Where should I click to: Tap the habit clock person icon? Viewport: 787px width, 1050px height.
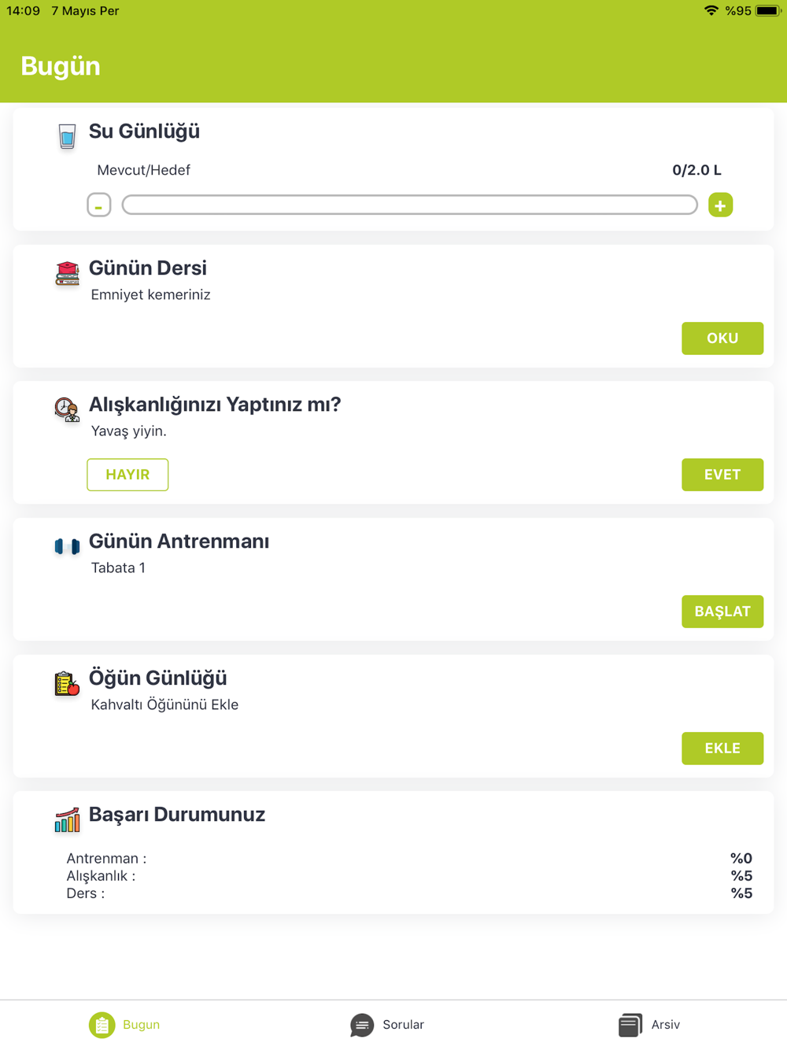(x=67, y=409)
